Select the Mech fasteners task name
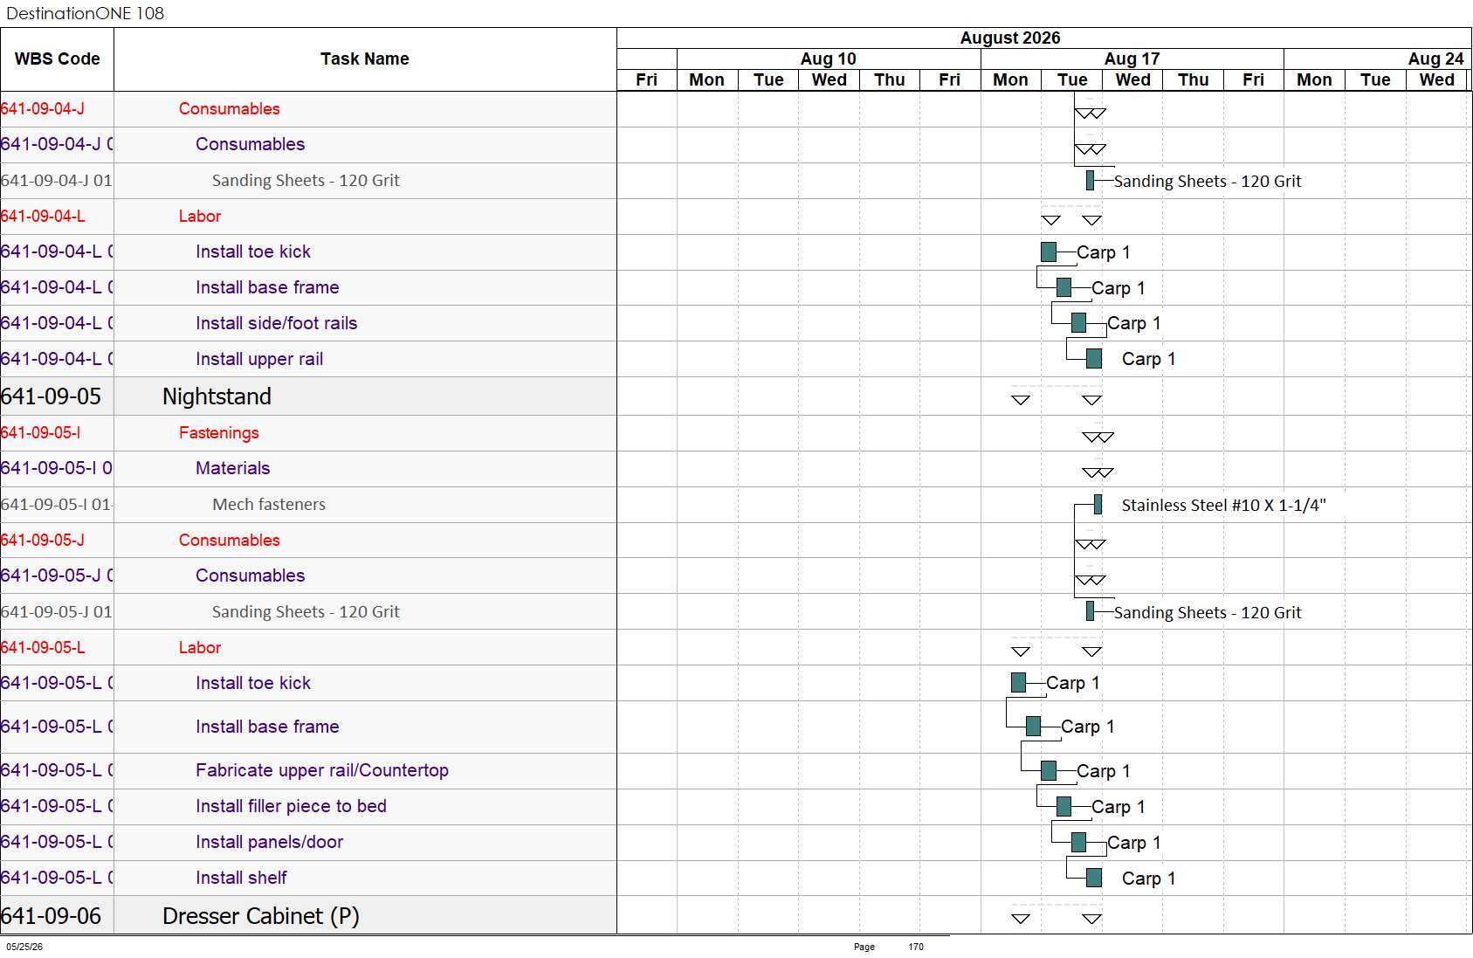 tap(269, 504)
